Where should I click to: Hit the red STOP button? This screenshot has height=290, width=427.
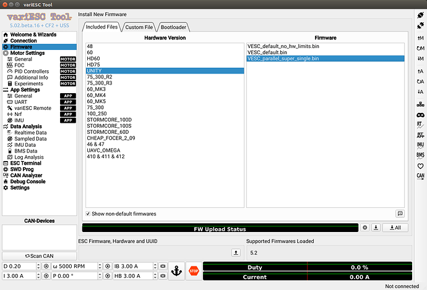pos(194,271)
